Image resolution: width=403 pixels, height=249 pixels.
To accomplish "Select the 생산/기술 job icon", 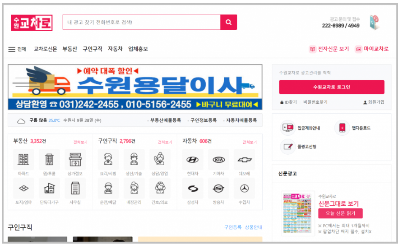I will (134, 160).
